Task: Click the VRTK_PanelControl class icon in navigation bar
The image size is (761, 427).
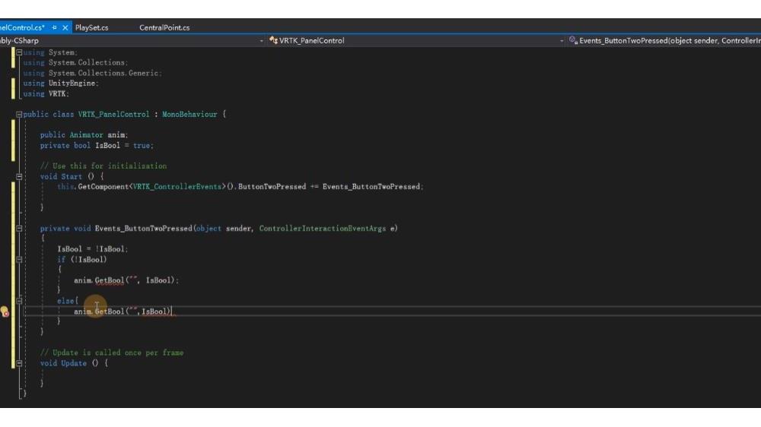Action: click(273, 40)
